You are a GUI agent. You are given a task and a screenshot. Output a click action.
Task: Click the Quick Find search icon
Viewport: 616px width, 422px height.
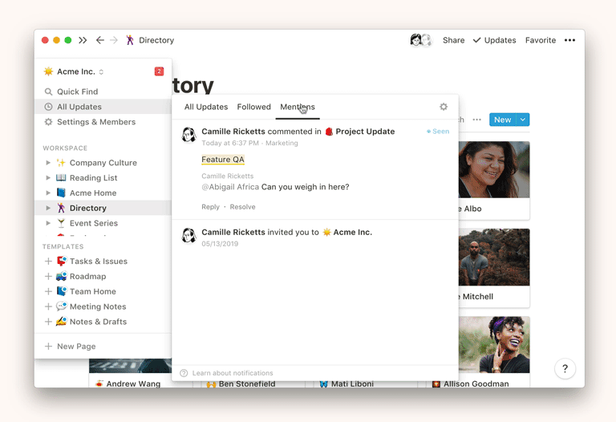tap(49, 91)
